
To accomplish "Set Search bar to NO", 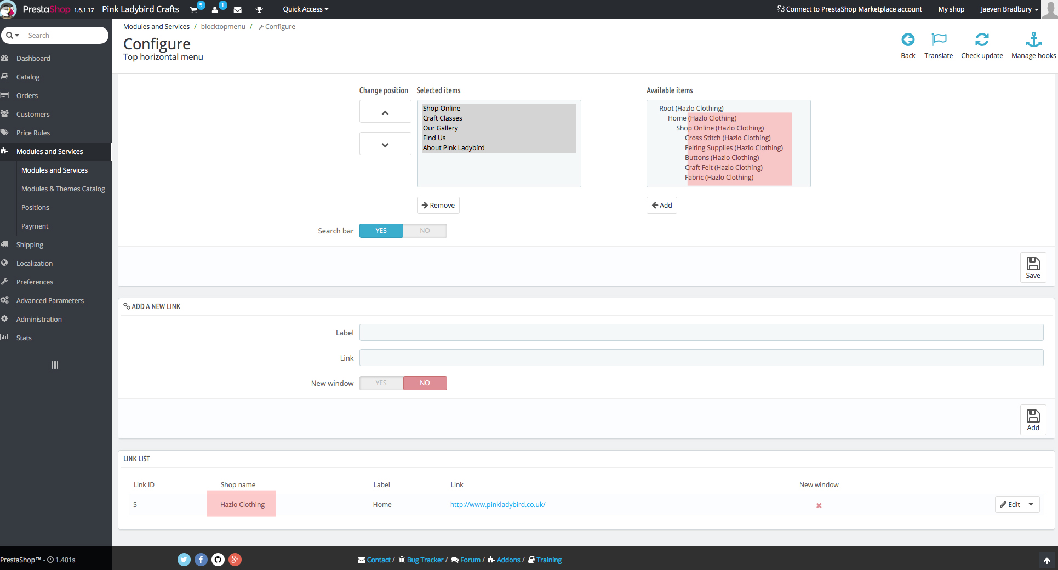I will [x=425, y=231].
